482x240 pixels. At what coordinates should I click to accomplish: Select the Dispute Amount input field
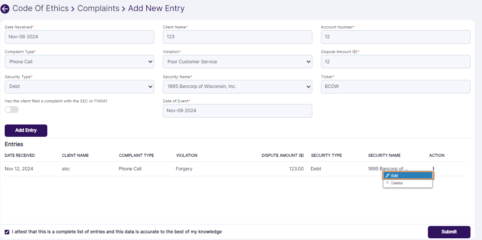(395, 62)
